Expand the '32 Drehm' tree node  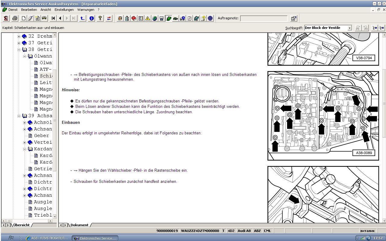coord(19,36)
